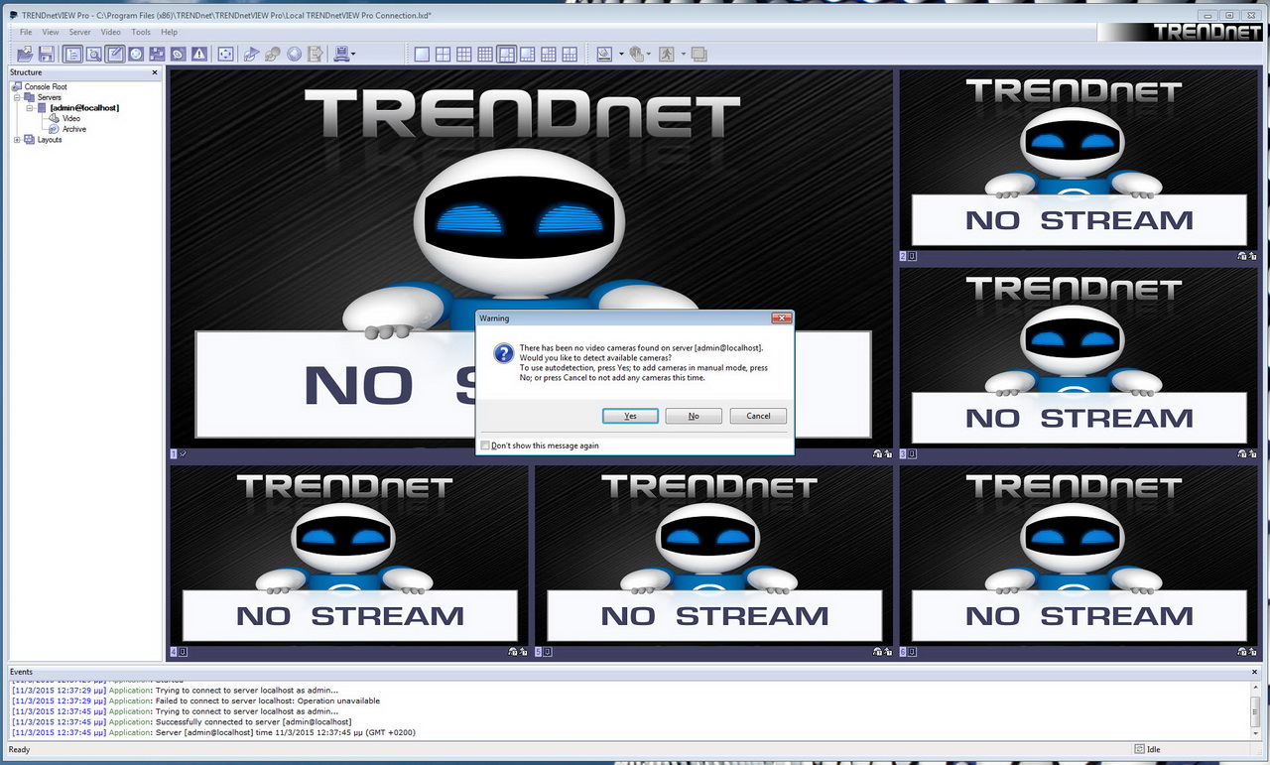Select the 2x2 grid layout icon
1270x765 pixels.
pyautogui.click(x=443, y=54)
